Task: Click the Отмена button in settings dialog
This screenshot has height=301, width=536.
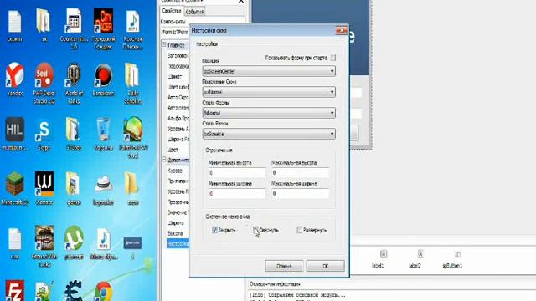Action: point(284,266)
